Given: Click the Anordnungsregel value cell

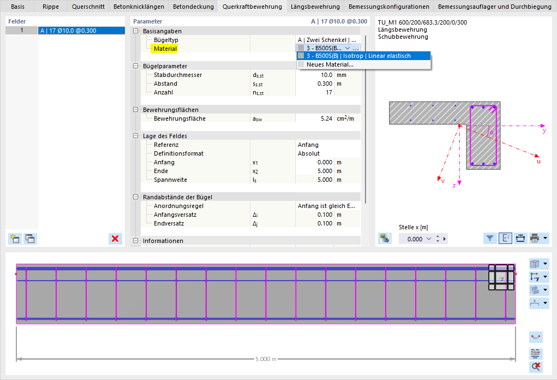Looking at the screenshot, I should pyautogui.click(x=327, y=206).
